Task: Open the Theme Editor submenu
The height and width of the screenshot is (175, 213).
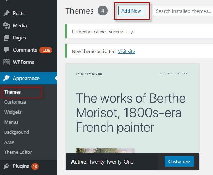Action: coord(18,152)
